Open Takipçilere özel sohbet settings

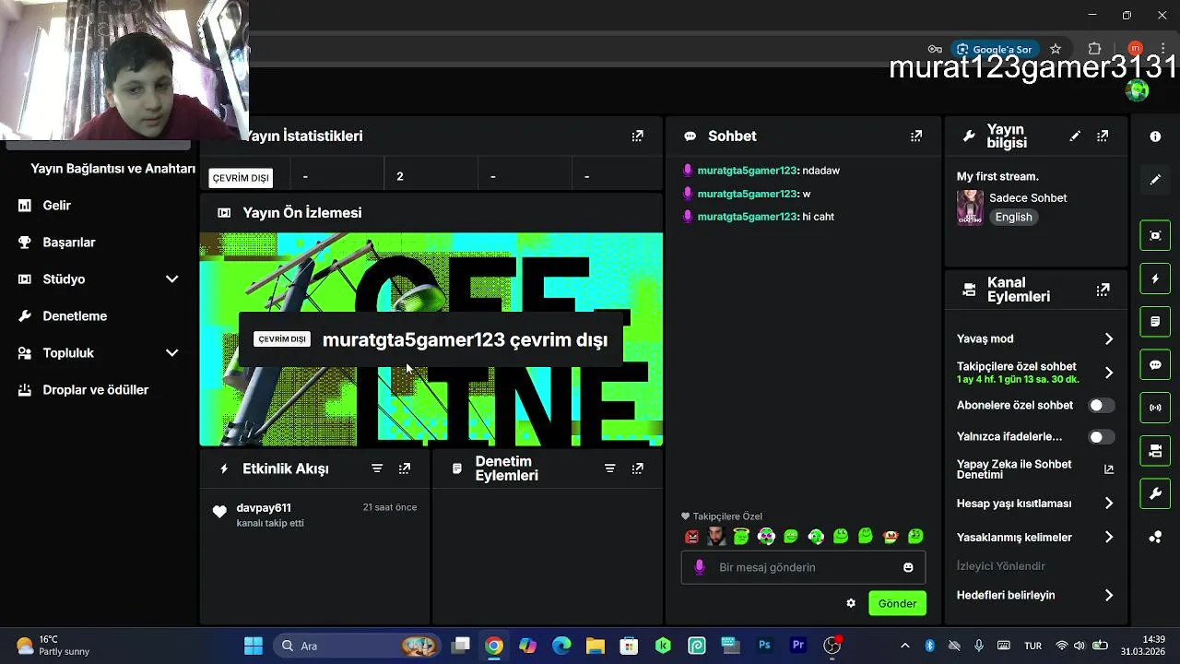1035,373
